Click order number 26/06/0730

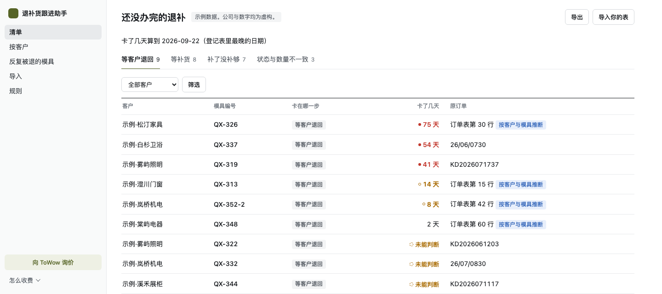coord(468,145)
